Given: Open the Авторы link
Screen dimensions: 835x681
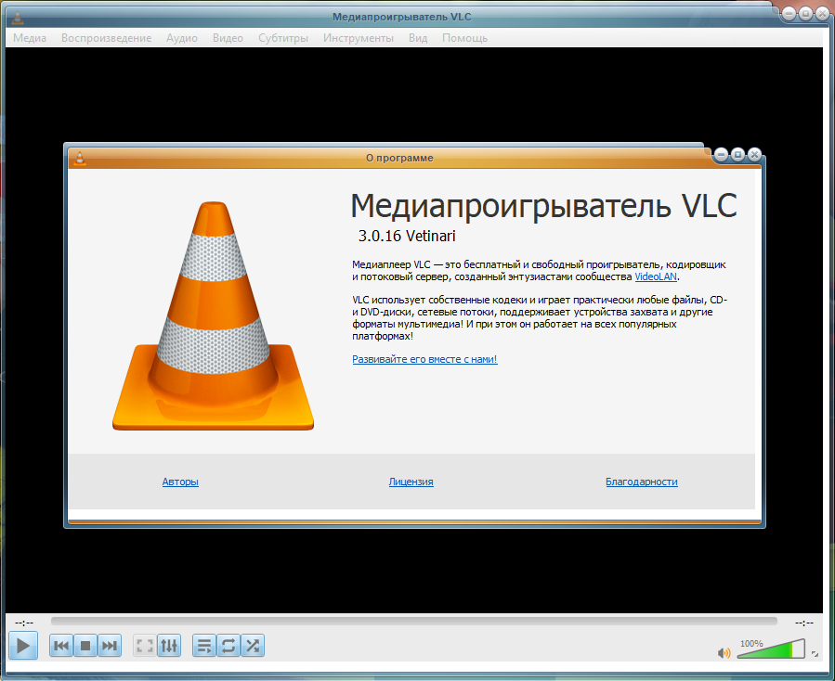Looking at the screenshot, I should coord(180,482).
